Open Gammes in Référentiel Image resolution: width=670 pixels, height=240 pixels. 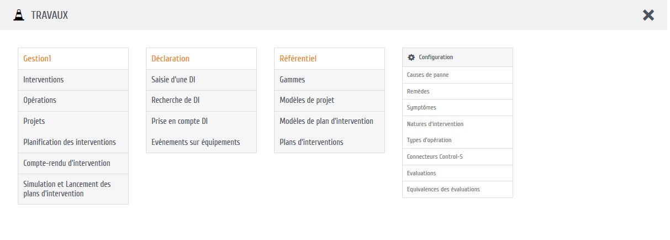[x=292, y=80]
